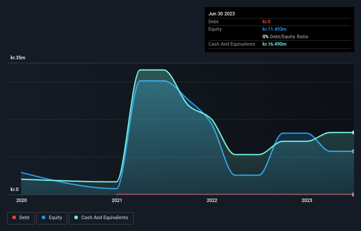The width and height of the screenshot is (361, 231).
Task: Click the red Debt legend dot
Action: pyautogui.click(x=14, y=217)
